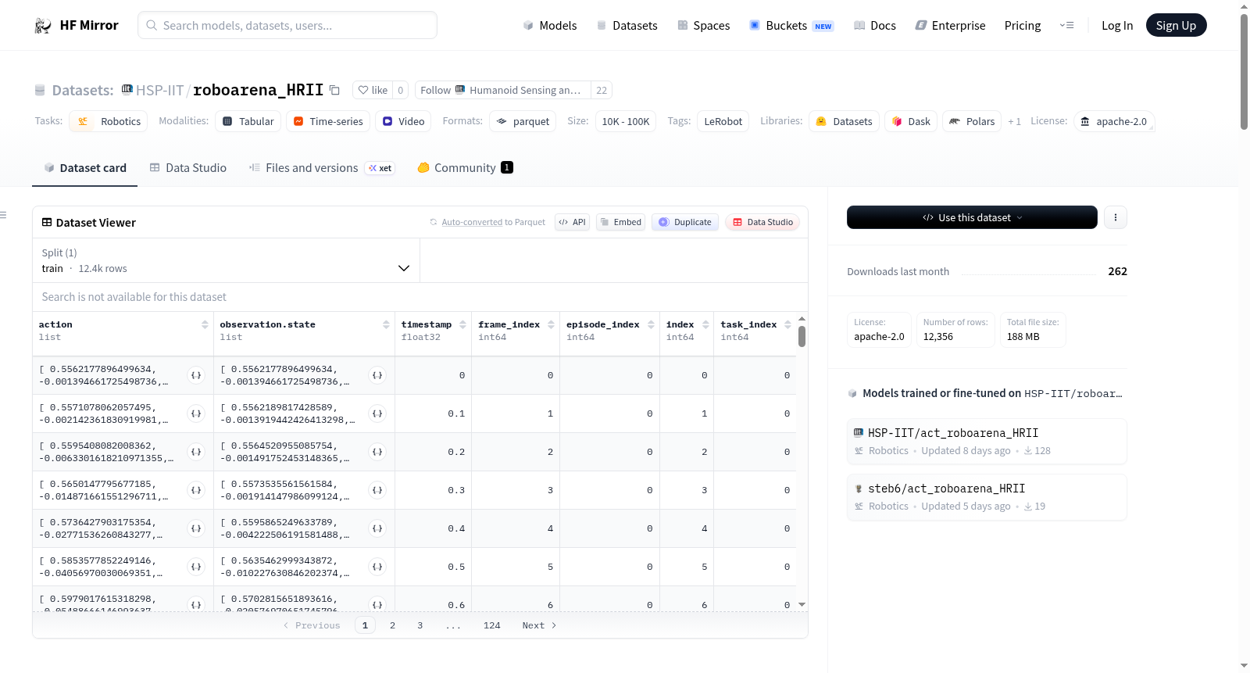Click the HF Mirror logo icon

pos(43,26)
